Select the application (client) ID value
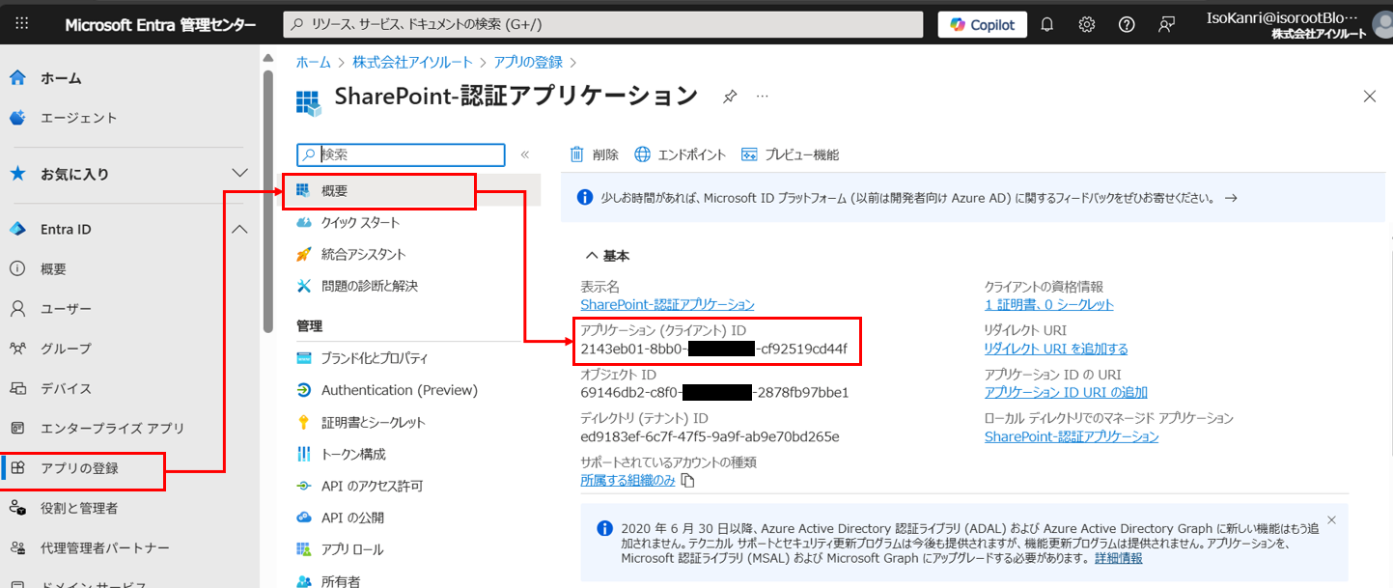This screenshot has width=1393, height=588. [x=714, y=349]
